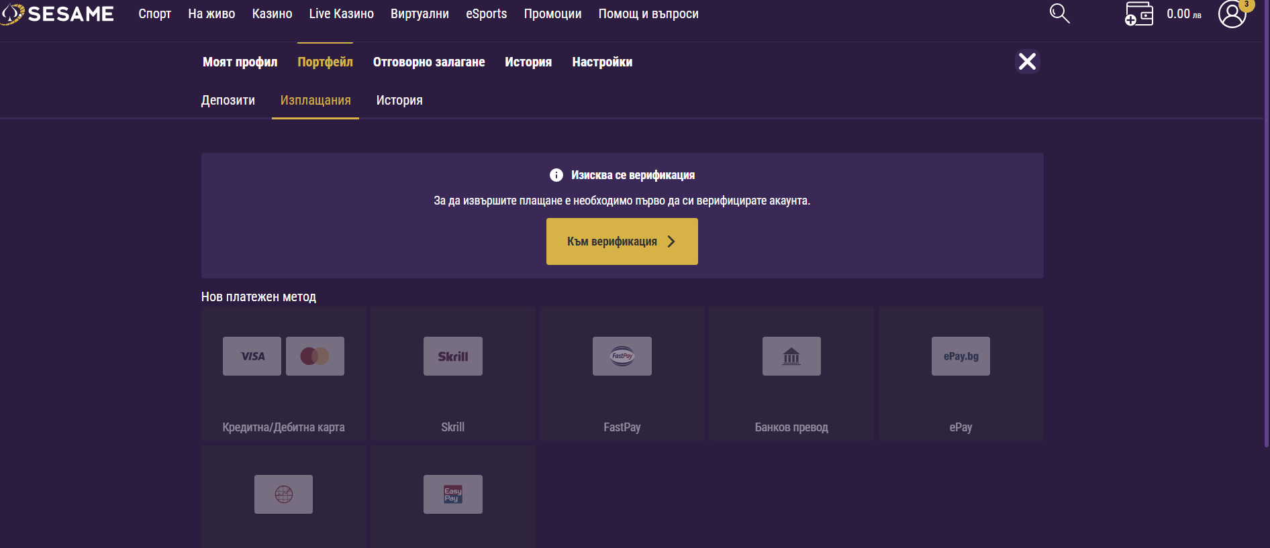Image resolution: width=1270 pixels, height=548 pixels.
Task: Select the Портфейл tab
Action: [325, 62]
